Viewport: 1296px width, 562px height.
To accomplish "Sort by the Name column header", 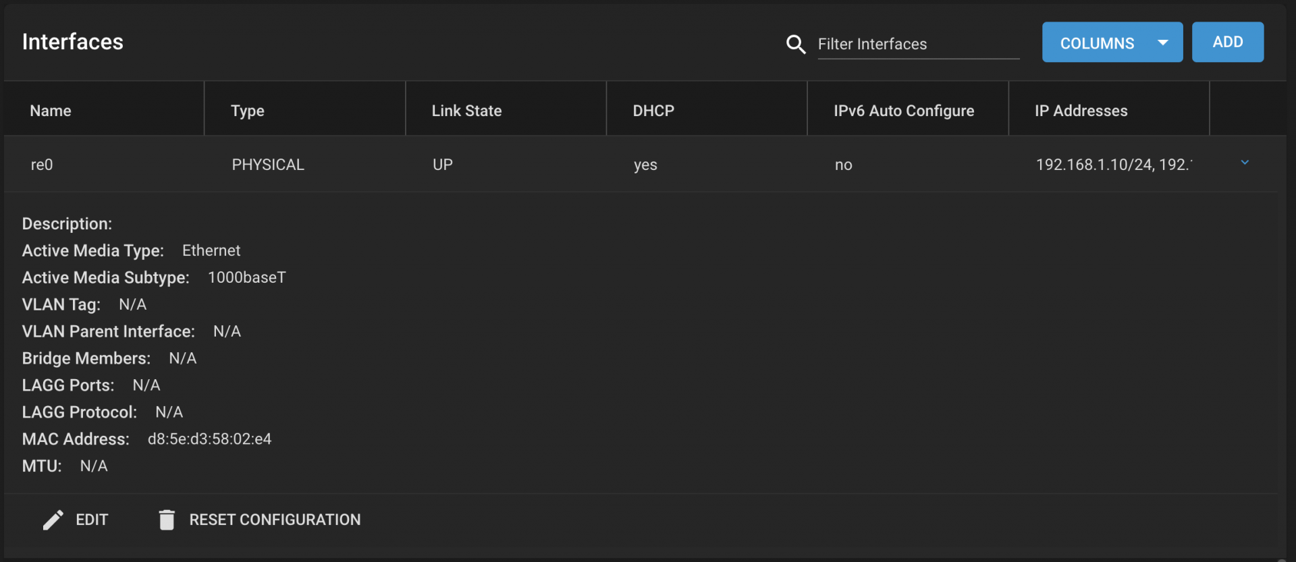I will [51, 111].
